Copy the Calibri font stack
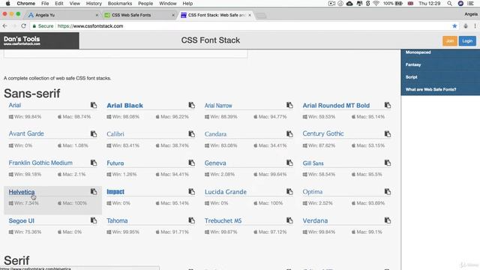This screenshot has width=480, height=270. tap(192, 134)
